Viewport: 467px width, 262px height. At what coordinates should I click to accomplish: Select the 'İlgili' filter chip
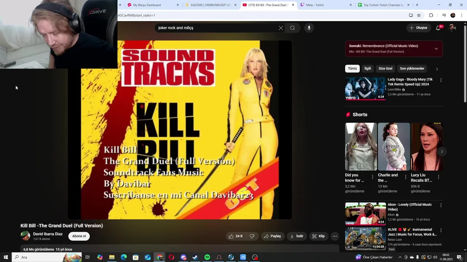[x=368, y=68]
